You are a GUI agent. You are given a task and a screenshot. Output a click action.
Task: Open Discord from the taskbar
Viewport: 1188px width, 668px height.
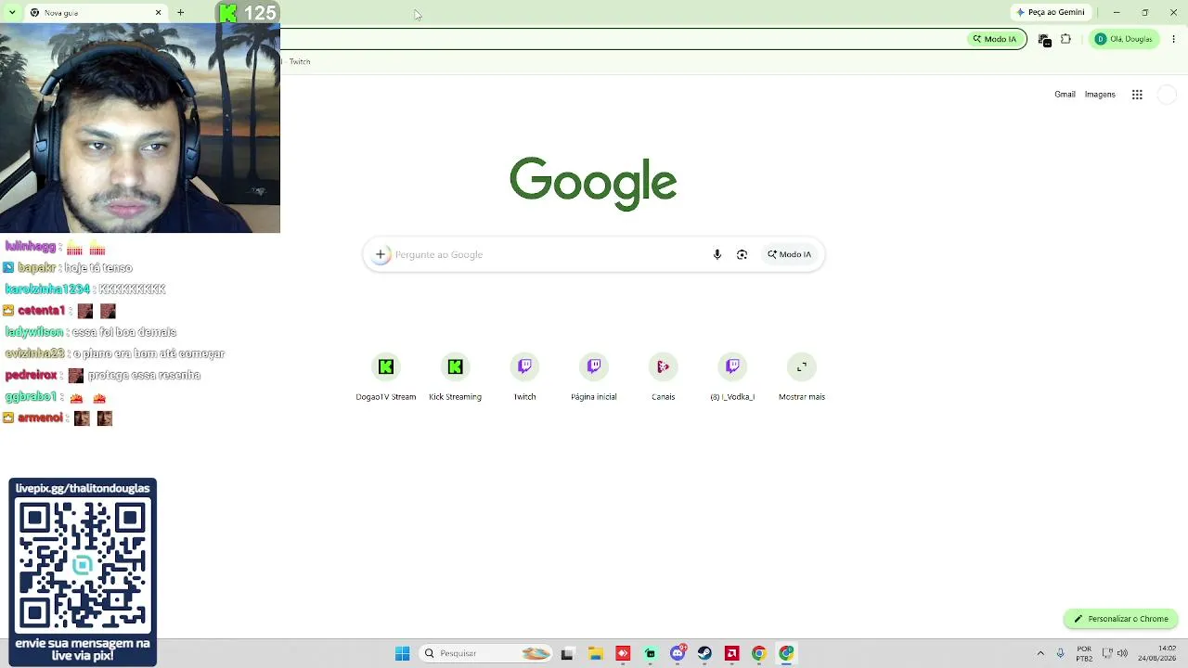pos(678,653)
